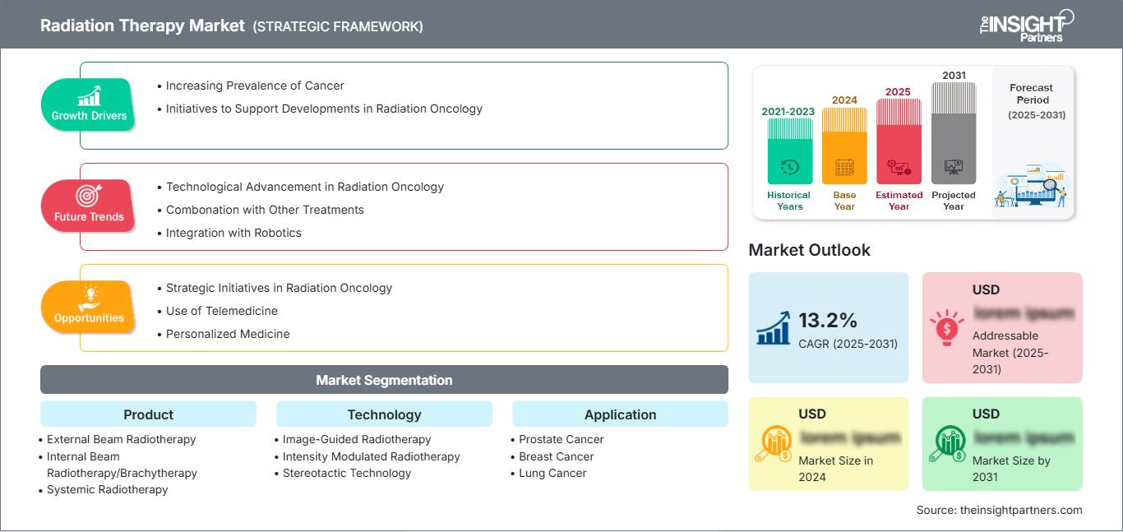
Task: Click the Growth Drivers bar chart icon
Action: tap(89, 95)
